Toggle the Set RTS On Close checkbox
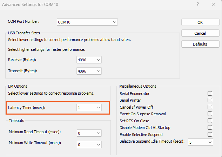222x157 pixels. pos(210,121)
